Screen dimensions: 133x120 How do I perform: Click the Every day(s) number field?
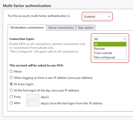(x=33, y=97)
